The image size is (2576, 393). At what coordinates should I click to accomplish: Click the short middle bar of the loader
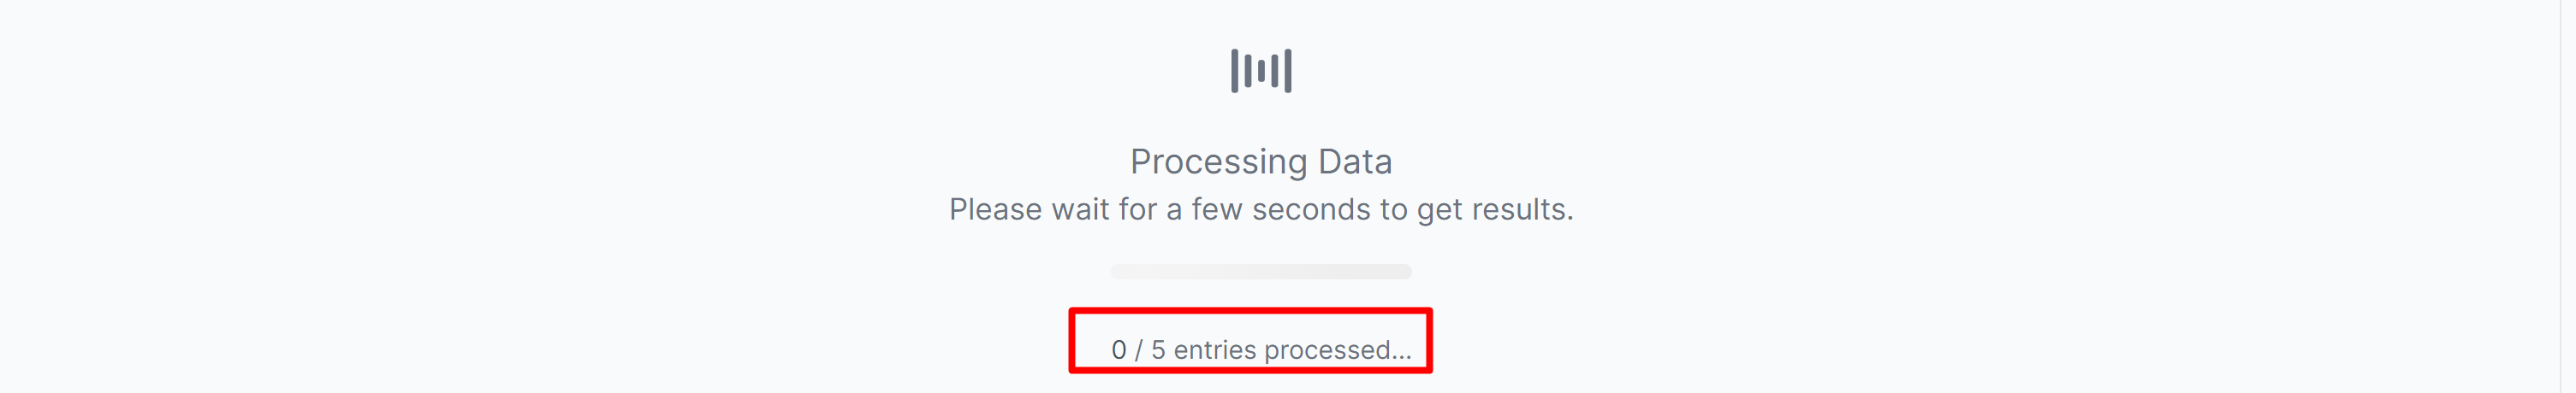[1261, 71]
